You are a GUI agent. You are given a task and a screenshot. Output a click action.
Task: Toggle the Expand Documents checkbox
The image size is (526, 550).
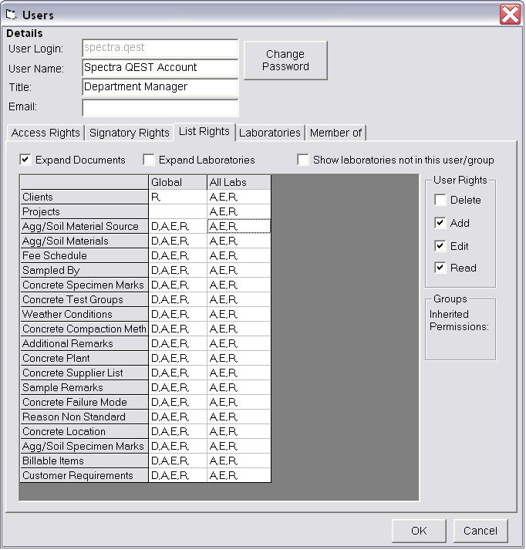click(25, 160)
